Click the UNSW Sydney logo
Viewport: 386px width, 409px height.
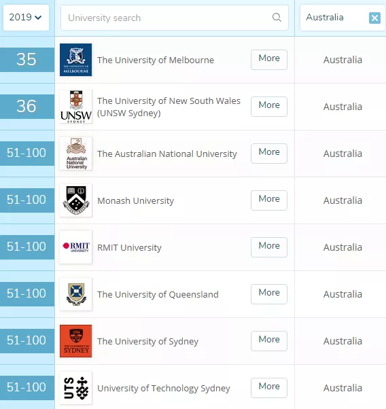pyautogui.click(x=75, y=107)
